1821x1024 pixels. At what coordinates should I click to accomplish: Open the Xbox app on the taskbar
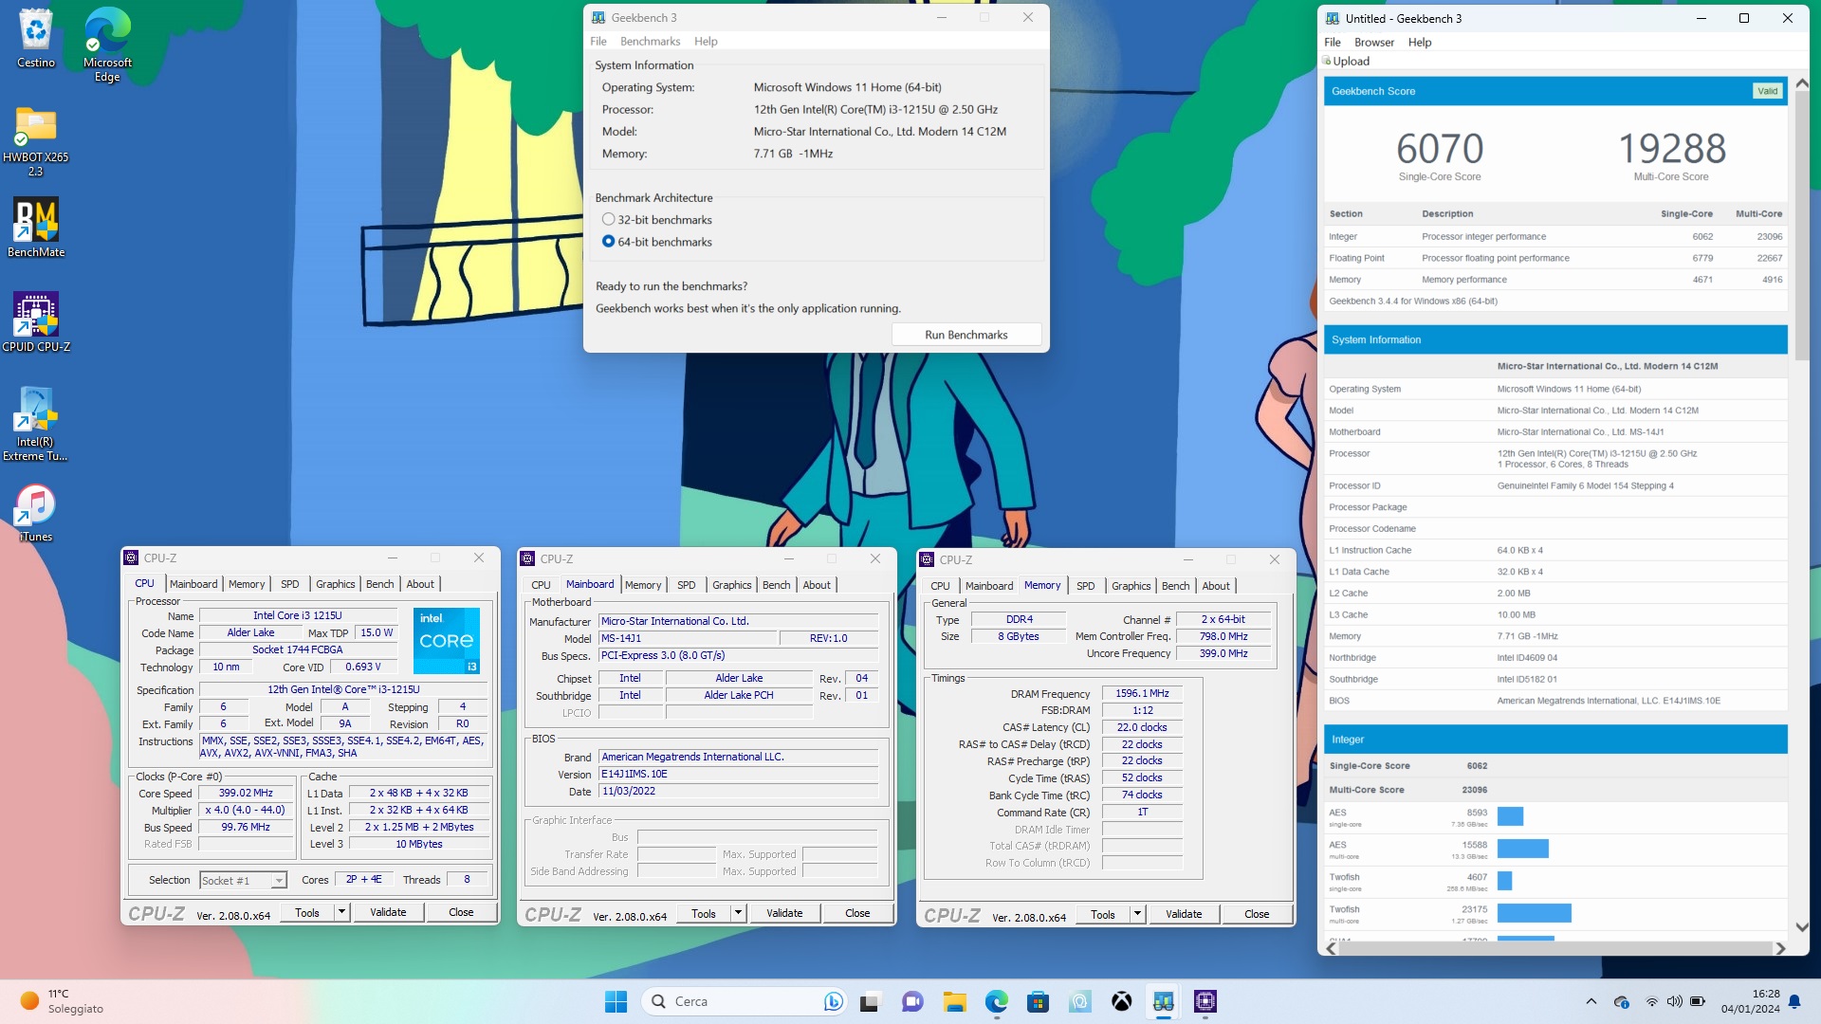tap(1121, 1001)
